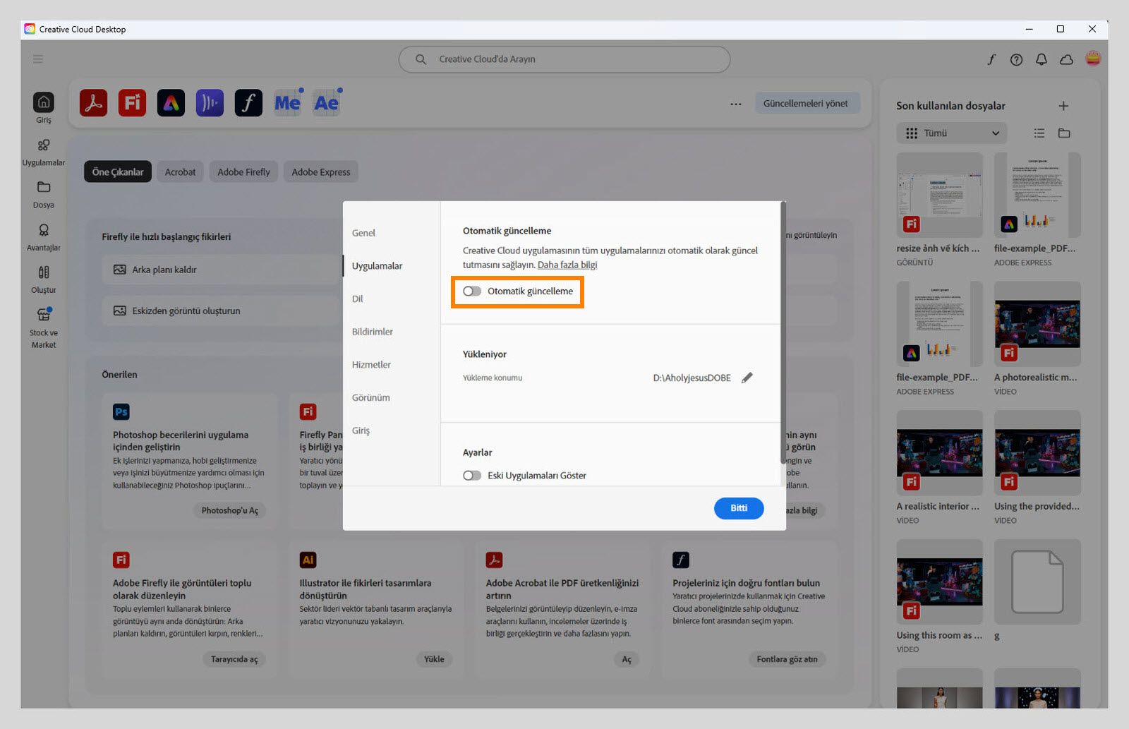Click the Bitti button
The image size is (1129, 729).
(x=739, y=508)
